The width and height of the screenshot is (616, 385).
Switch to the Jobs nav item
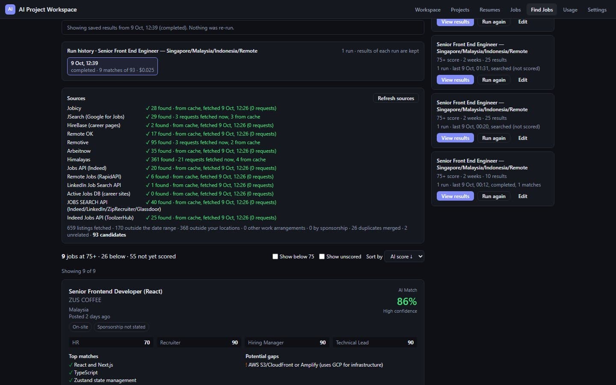tap(515, 9)
